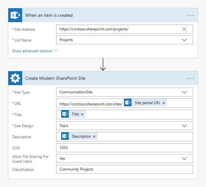Open the ellipsis menu for Create Modern SharePoint Site
Image resolution: width=206 pixels, height=187 pixels.
[190, 78]
